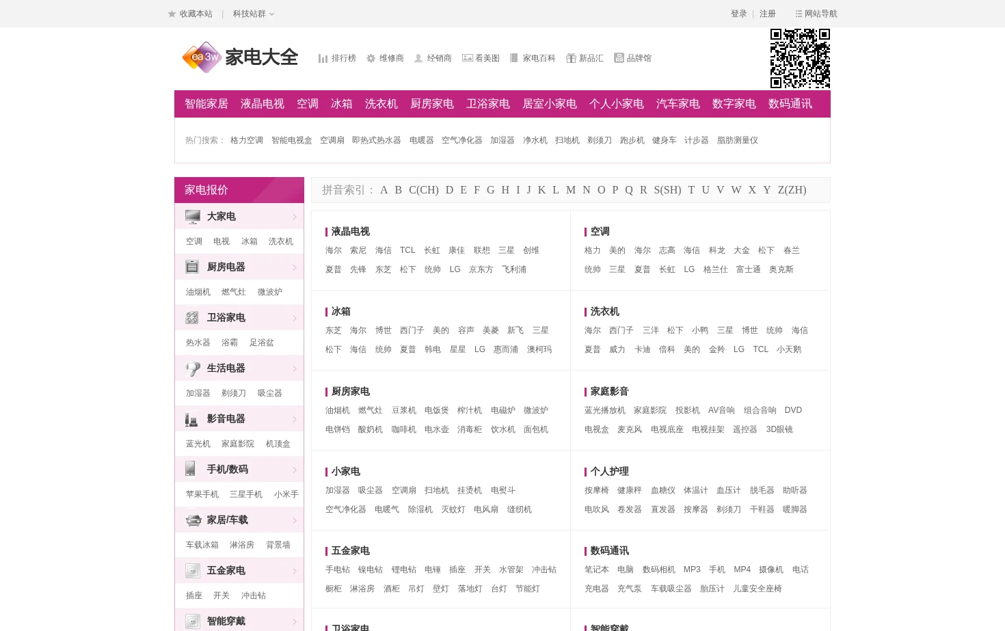This screenshot has width=1005, height=631.
Task: Expand 大家电 sidebar arrow
Action: point(295,217)
